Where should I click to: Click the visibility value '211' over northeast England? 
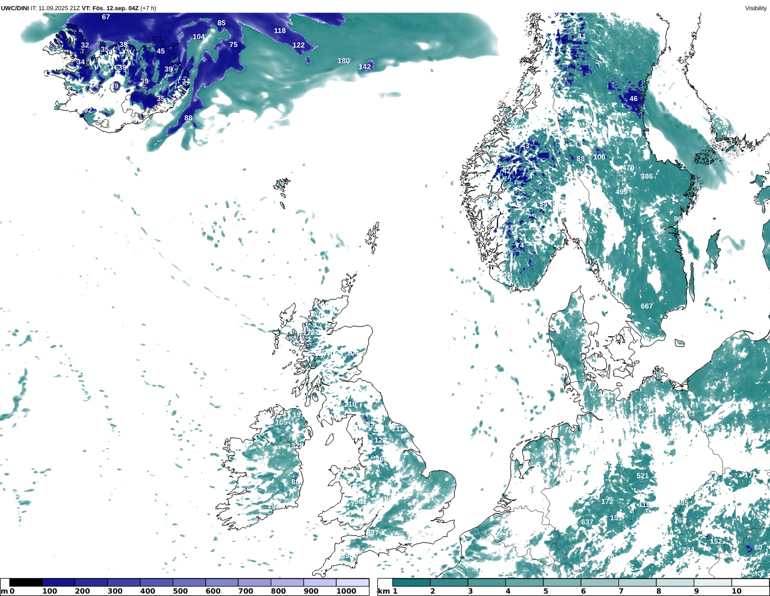(x=398, y=429)
